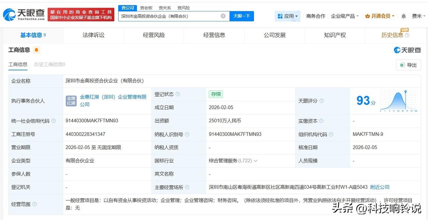This screenshot has height=220, width=428.
Task: Open the 历史工商信息 subtab
Action: pos(49,64)
